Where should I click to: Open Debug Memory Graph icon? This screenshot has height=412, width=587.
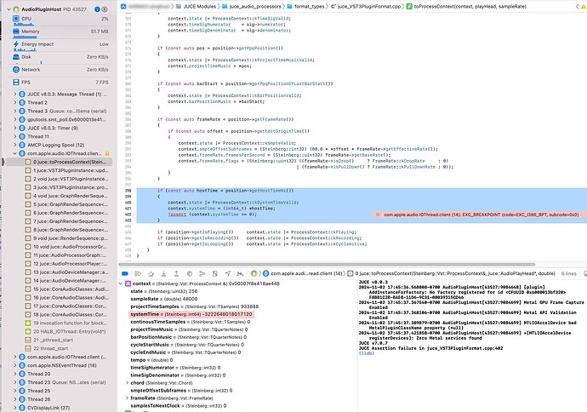click(202, 273)
